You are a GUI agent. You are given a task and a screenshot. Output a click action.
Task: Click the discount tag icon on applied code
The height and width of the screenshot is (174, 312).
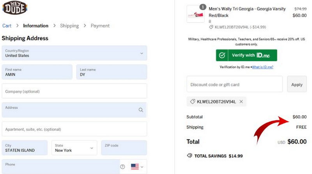click(192, 102)
